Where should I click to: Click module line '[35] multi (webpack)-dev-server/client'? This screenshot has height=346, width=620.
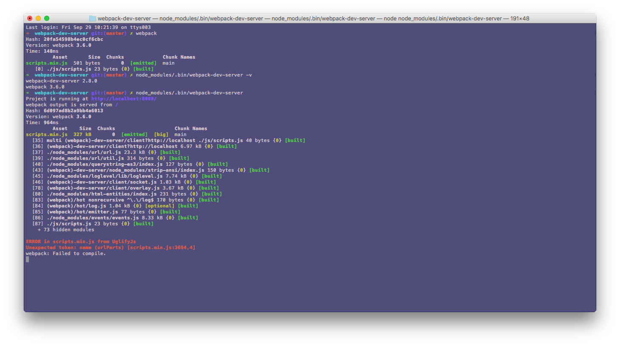(x=169, y=140)
